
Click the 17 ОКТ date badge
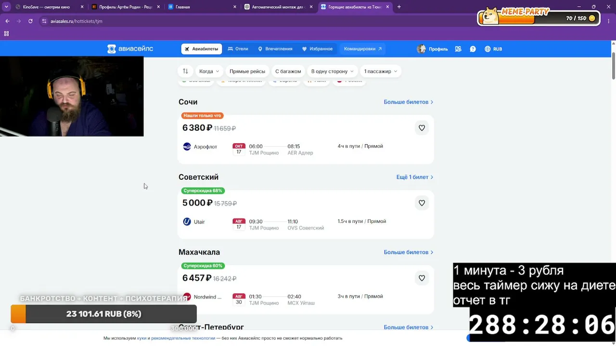tap(239, 149)
